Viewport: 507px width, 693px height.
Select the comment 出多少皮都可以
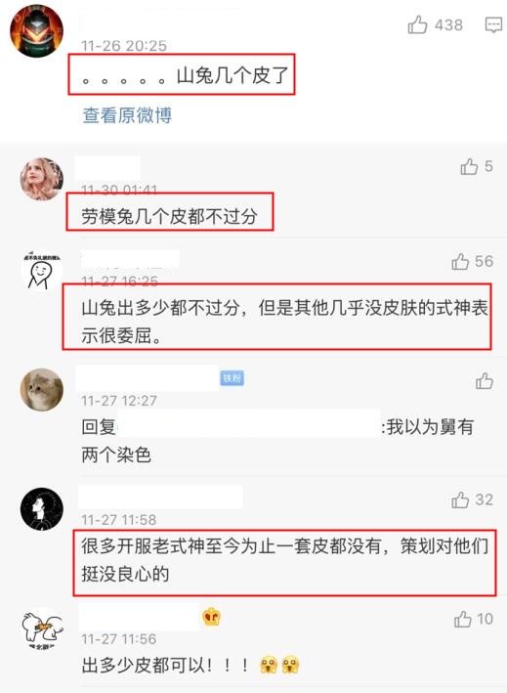coord(190,666)
